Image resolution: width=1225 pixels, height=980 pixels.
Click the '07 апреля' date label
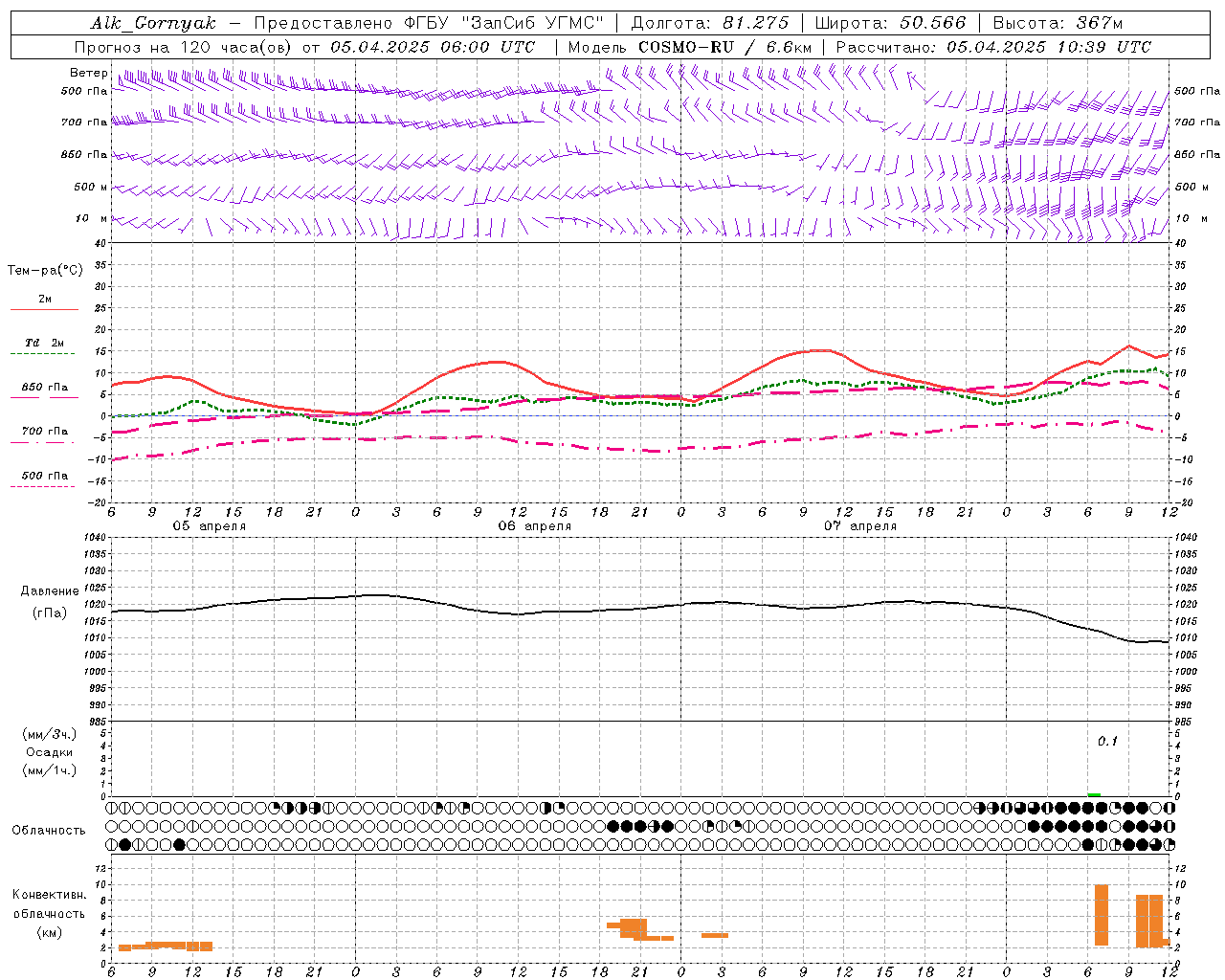(x=859, y=526)
